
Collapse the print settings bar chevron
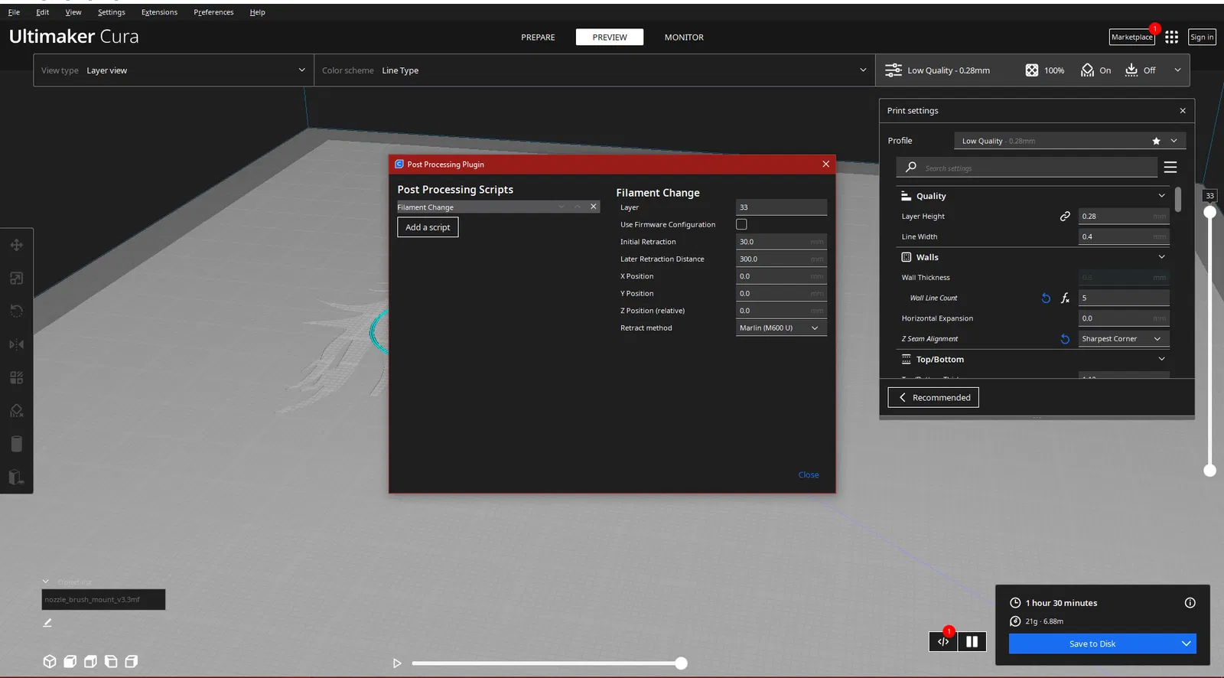[1177, 70]
